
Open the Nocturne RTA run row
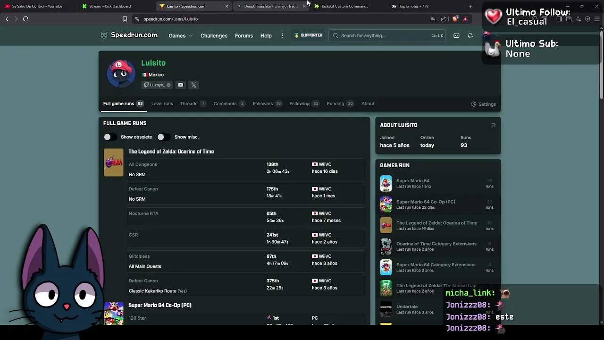click(245, 217)
